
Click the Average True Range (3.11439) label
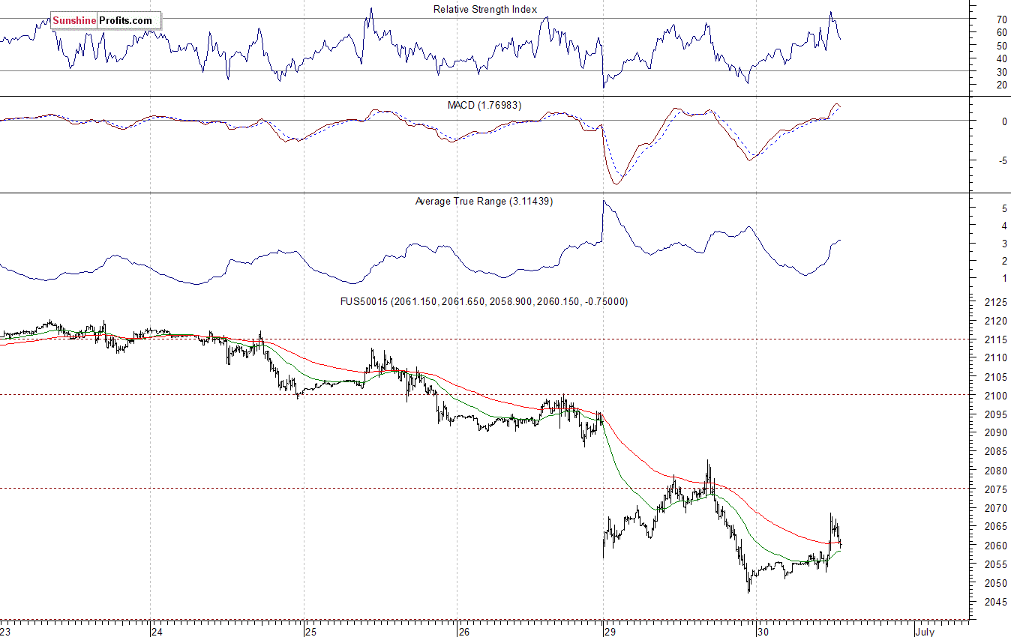[x=484, y=202]
